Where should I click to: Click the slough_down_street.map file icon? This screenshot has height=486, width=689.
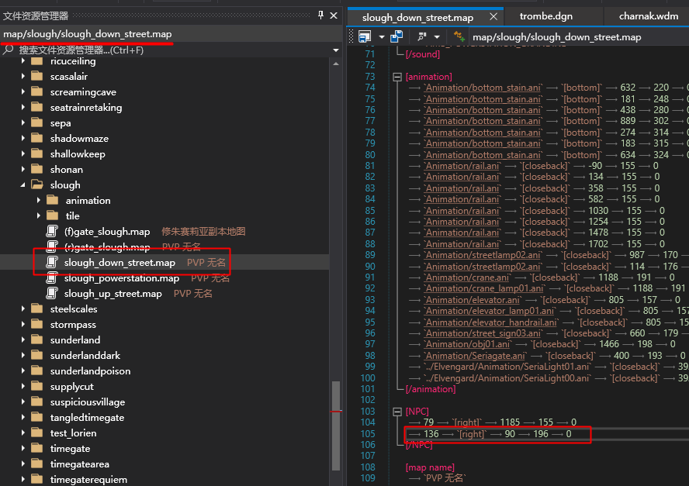52,262
